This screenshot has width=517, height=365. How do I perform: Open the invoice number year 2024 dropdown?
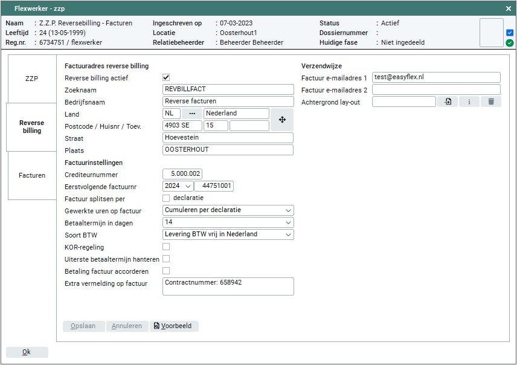point(178,186)
